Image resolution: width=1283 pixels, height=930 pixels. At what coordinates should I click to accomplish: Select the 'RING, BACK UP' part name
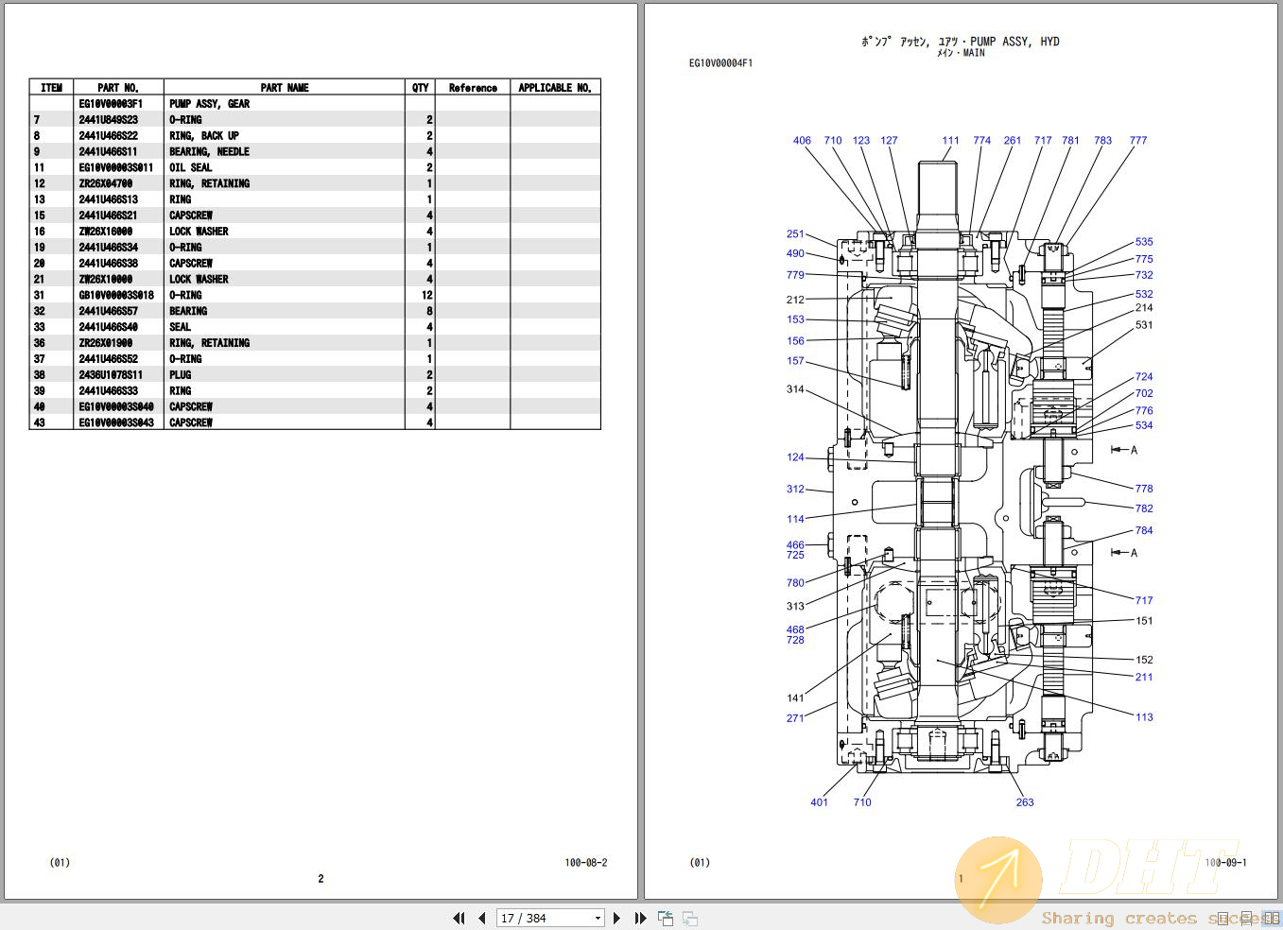(x=203, y=136)
